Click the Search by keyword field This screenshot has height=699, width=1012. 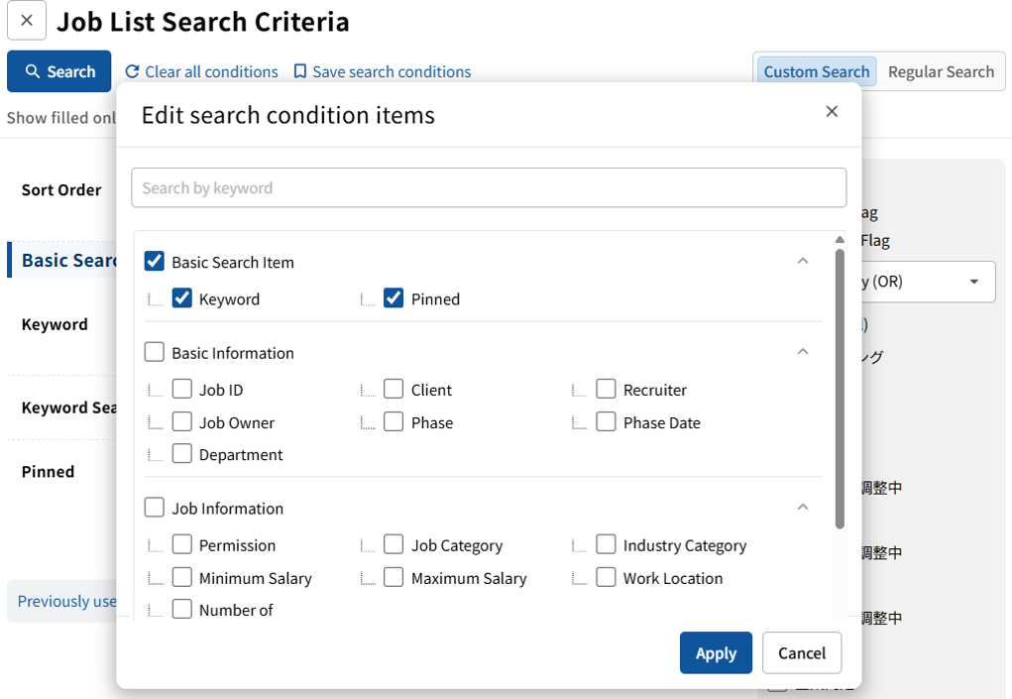[489, 187]
